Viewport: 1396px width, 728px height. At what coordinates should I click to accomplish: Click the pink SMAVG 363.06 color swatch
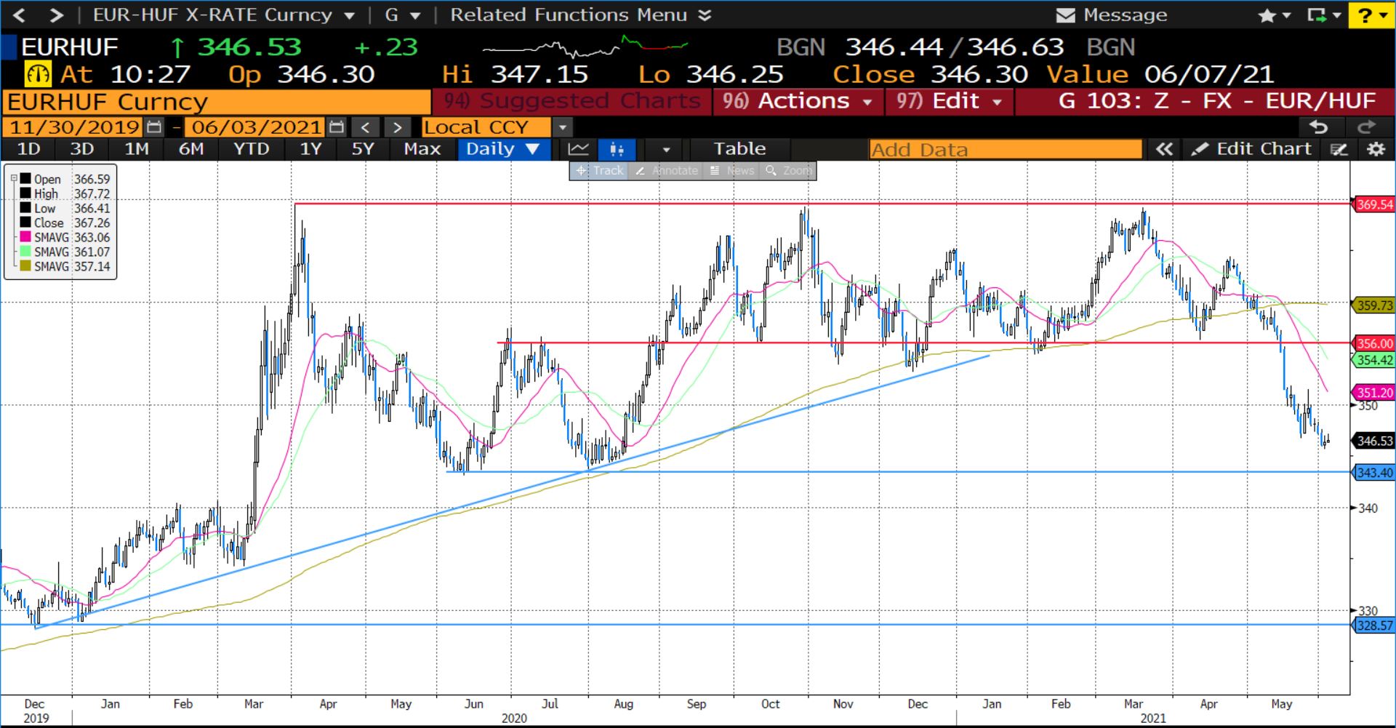pos(25,237)
